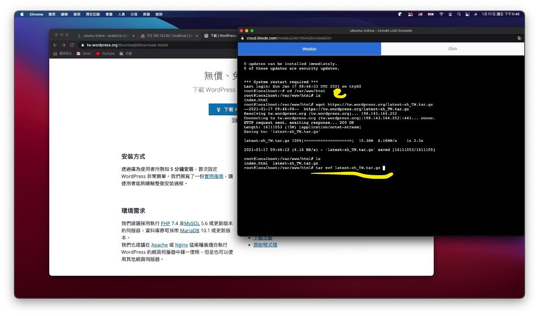The height and width of the screenshot is (316, 539).
Task: Click the translate icon in Lish address bar
Action: [519, 38]
